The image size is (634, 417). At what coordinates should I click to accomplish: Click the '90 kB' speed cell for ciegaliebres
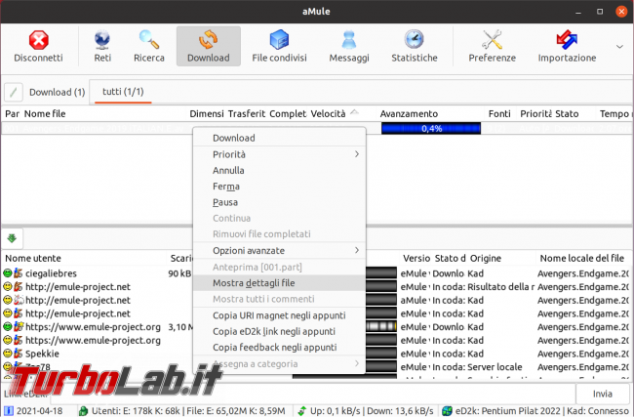coord(179,273)
